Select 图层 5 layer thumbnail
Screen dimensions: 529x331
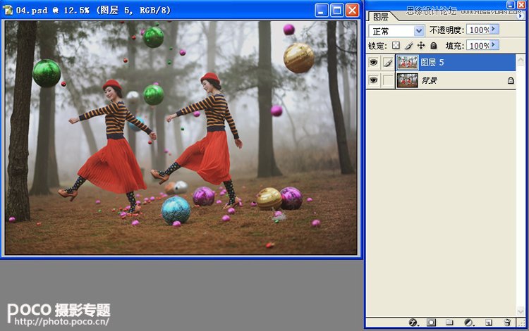(407, 63)
